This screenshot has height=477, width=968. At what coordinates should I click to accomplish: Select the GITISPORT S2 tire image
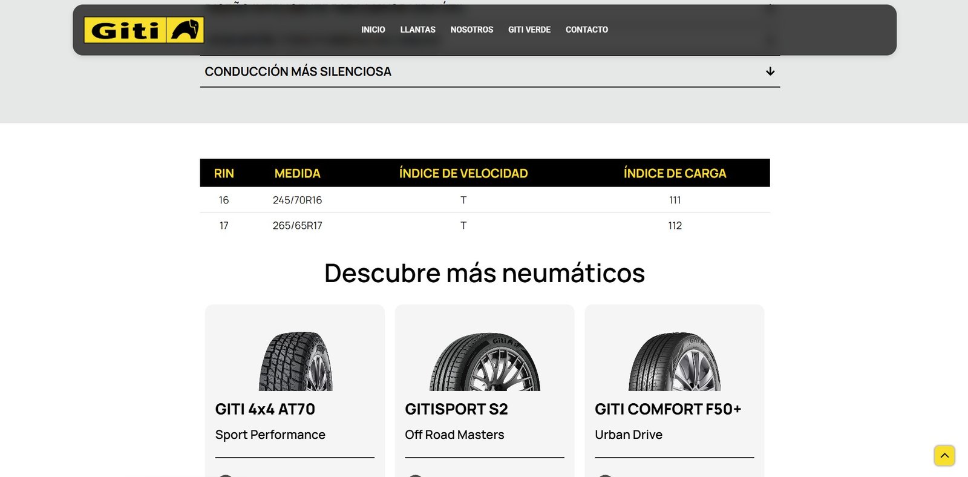tap(485, 361)
